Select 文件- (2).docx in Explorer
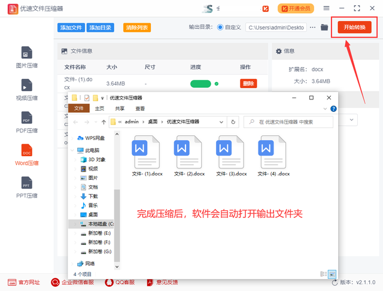The image size is (383, 291). (x=189, y=156)
